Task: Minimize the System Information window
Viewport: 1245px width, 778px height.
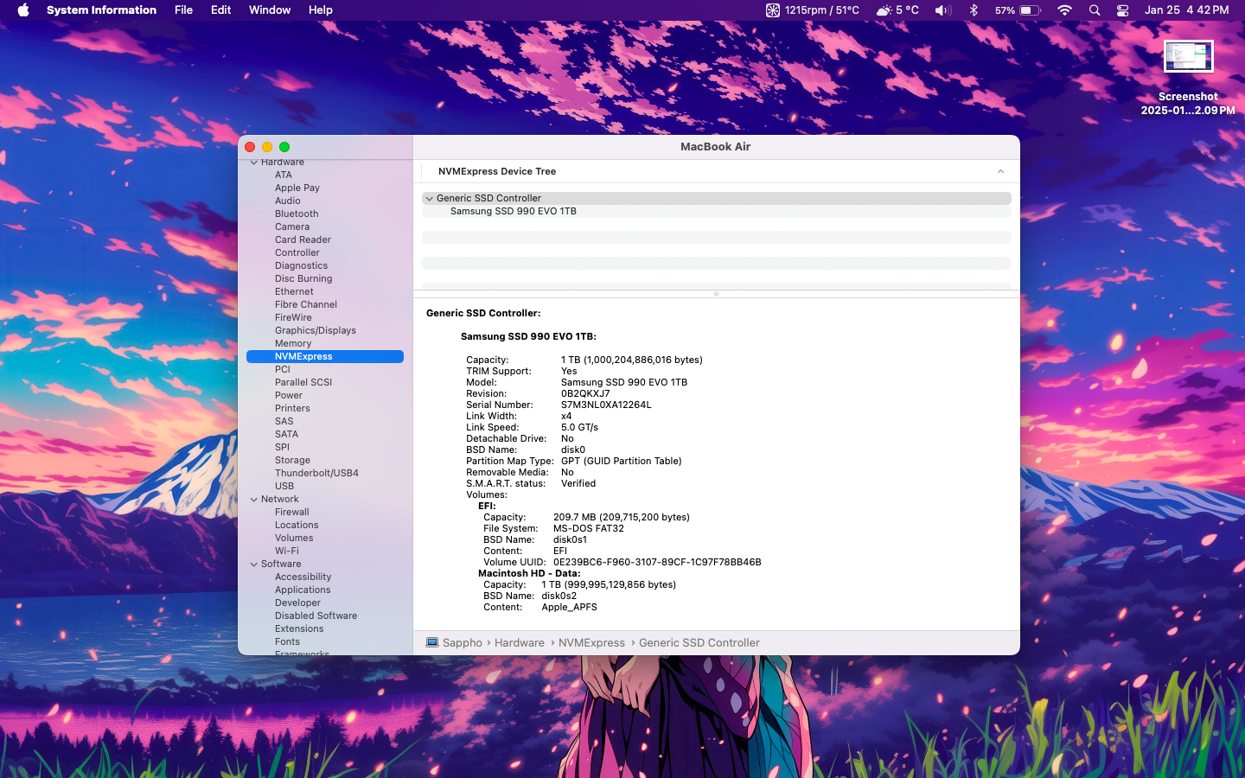Action: (x=267, y=147)
